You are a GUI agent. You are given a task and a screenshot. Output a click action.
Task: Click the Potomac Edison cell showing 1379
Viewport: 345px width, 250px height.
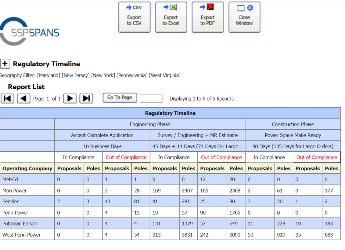coord(188,223)
